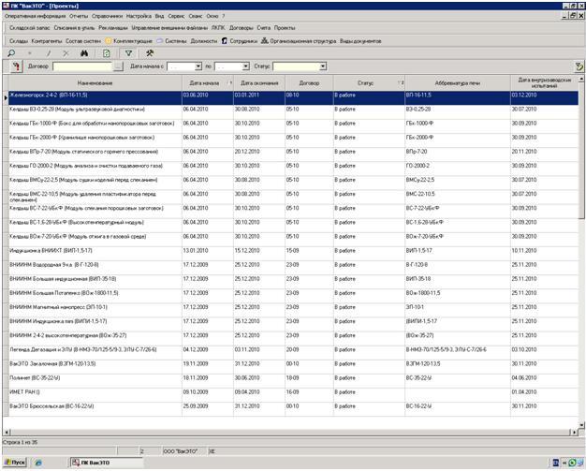This screenshot has width=586, height=471.
Task: Click the icon beside Системы
Action: [159, 41]
